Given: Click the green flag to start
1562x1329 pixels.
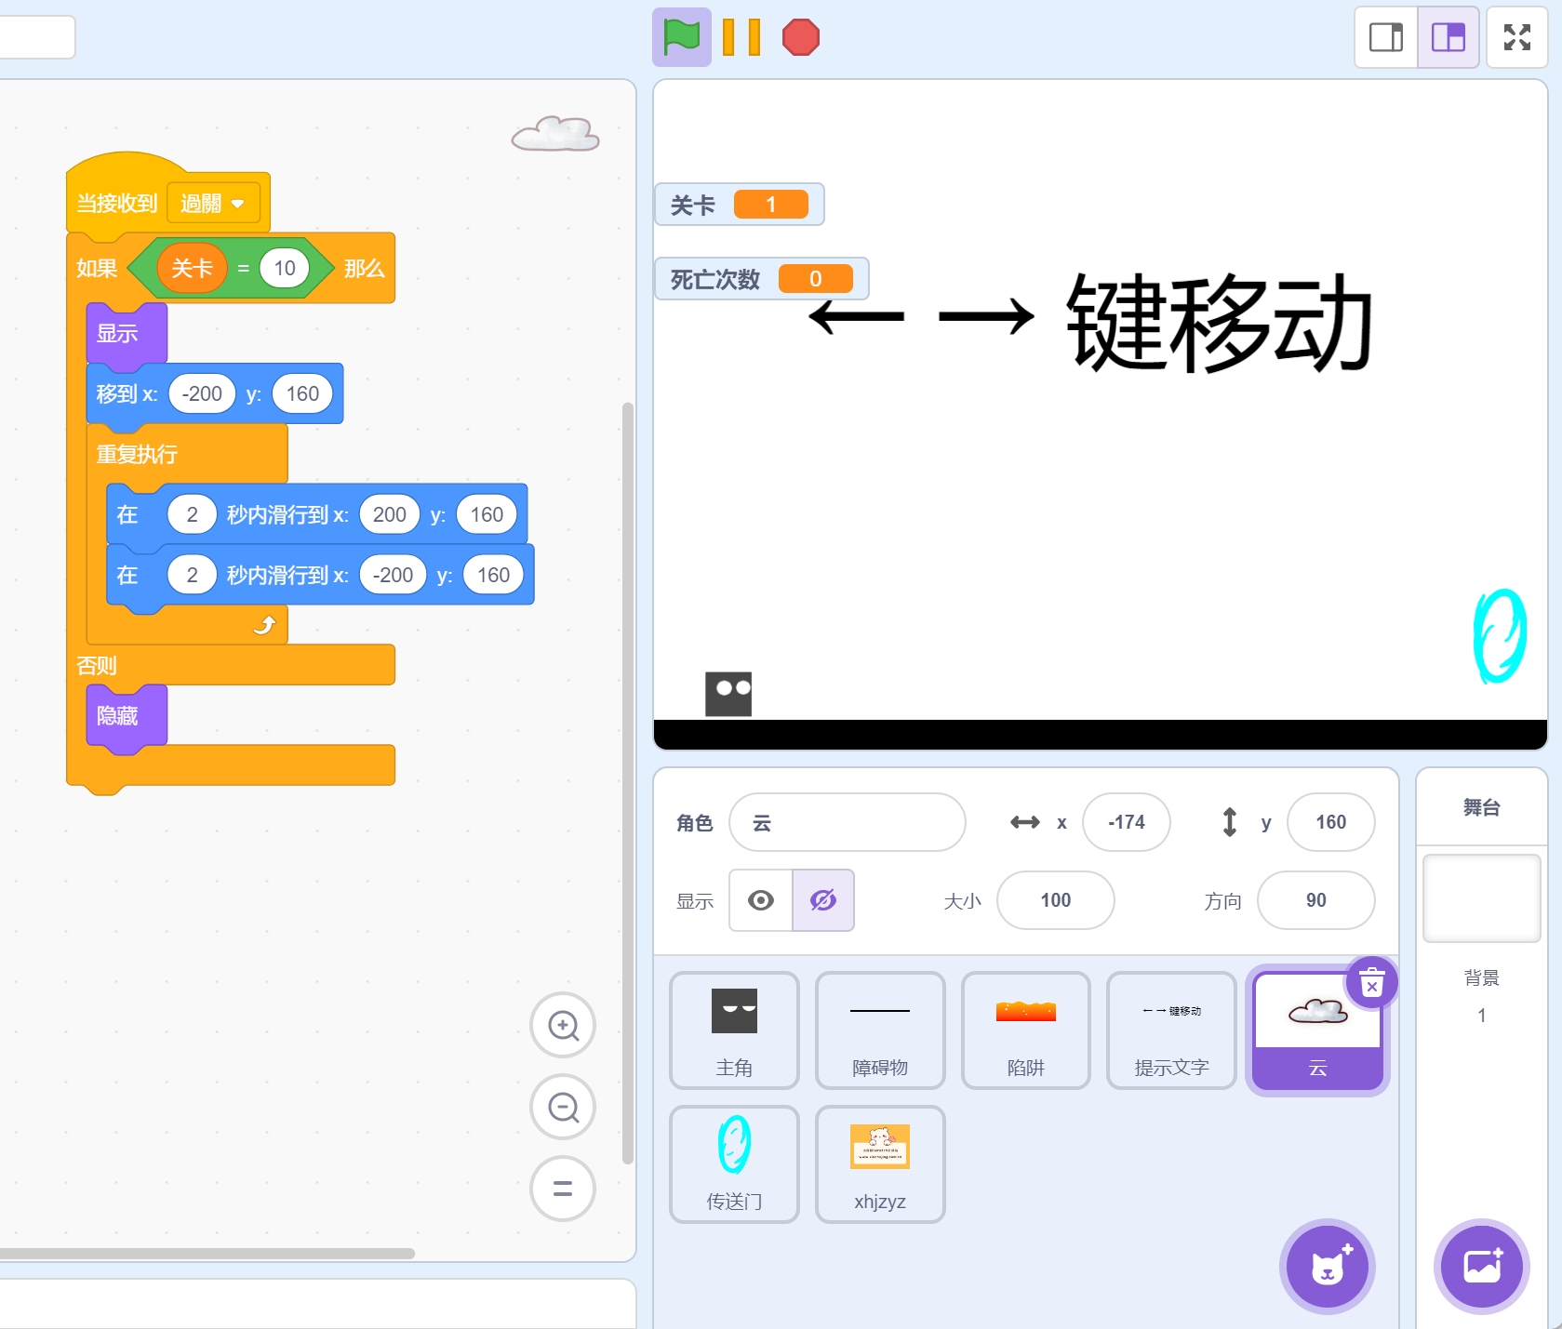Looking at the screenshot, I should click(681, 37).
